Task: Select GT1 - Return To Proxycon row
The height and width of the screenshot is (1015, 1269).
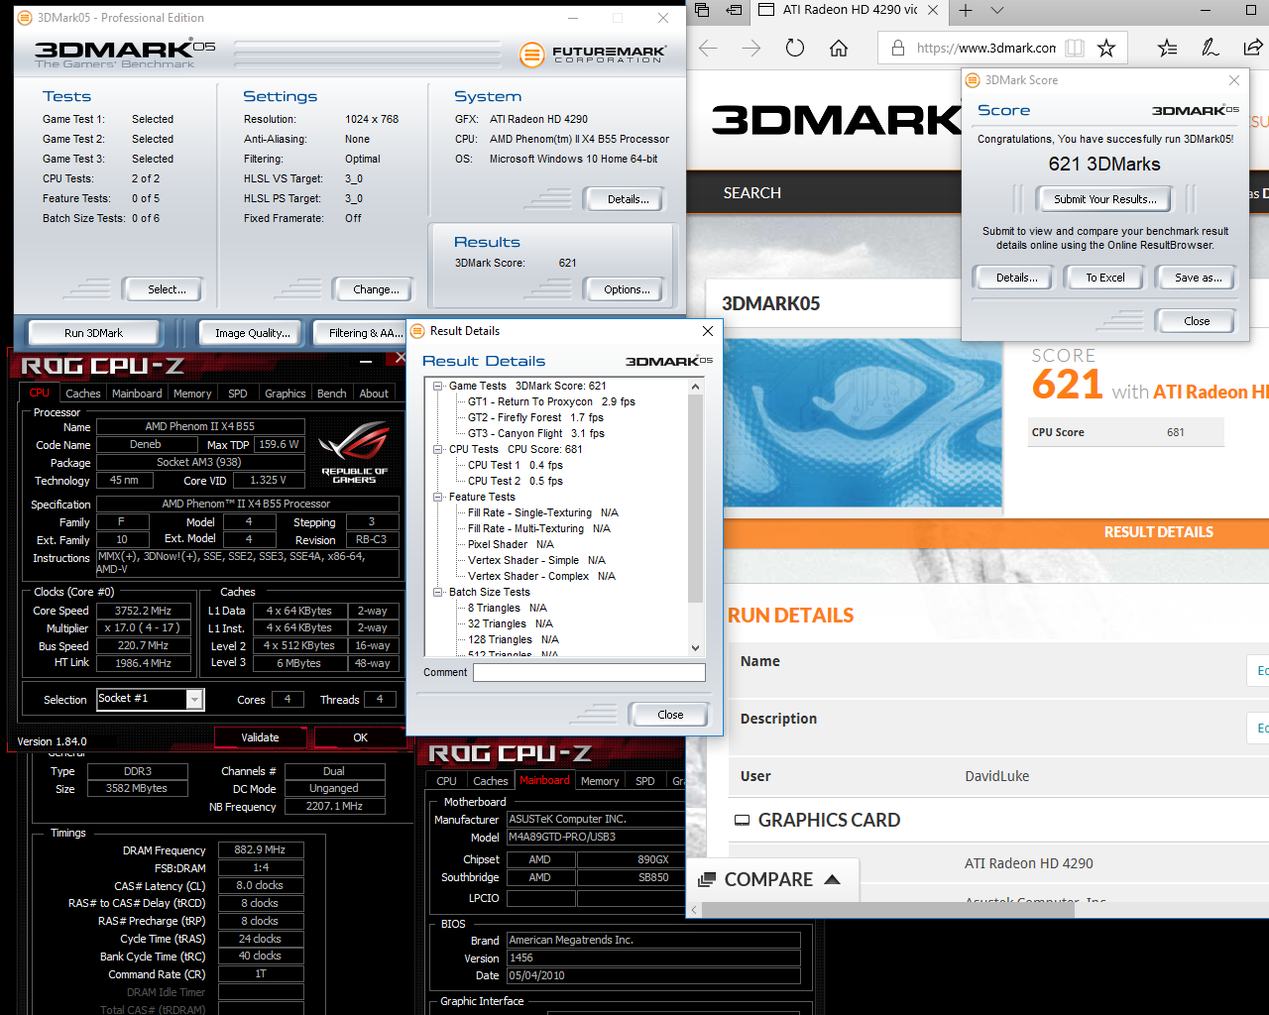Action: (551, 401)
